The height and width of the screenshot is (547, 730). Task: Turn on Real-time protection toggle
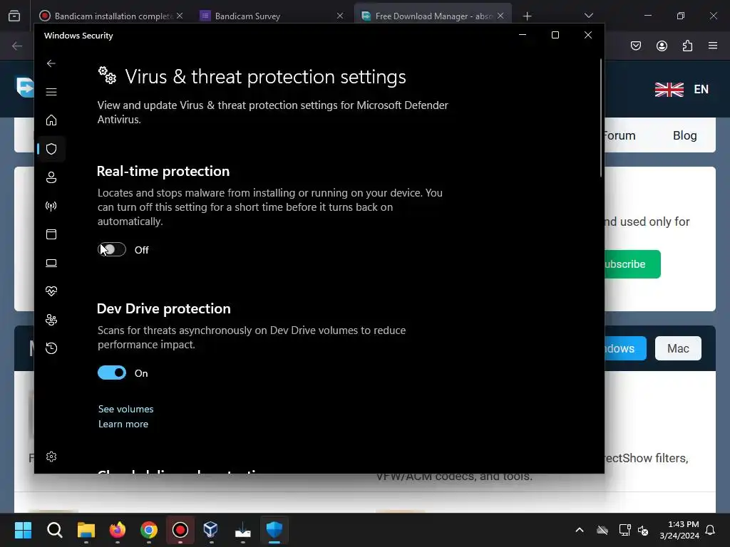tap(112, 250)
